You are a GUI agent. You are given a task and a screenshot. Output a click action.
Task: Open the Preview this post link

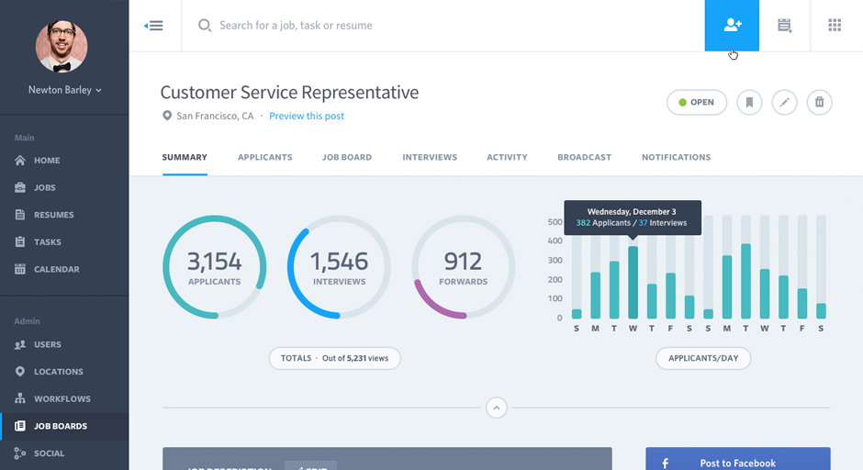click(307, 116)
